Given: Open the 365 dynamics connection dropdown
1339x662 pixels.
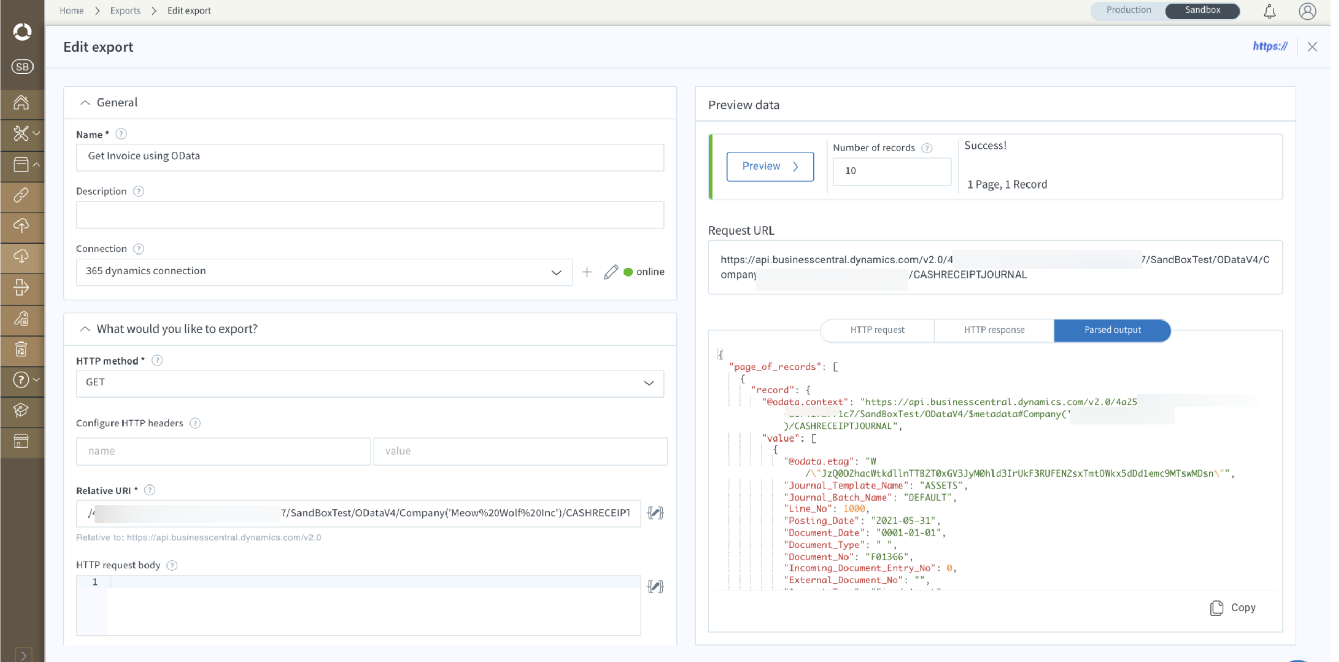Looking at the screenshot, I should tap(324, 272).
